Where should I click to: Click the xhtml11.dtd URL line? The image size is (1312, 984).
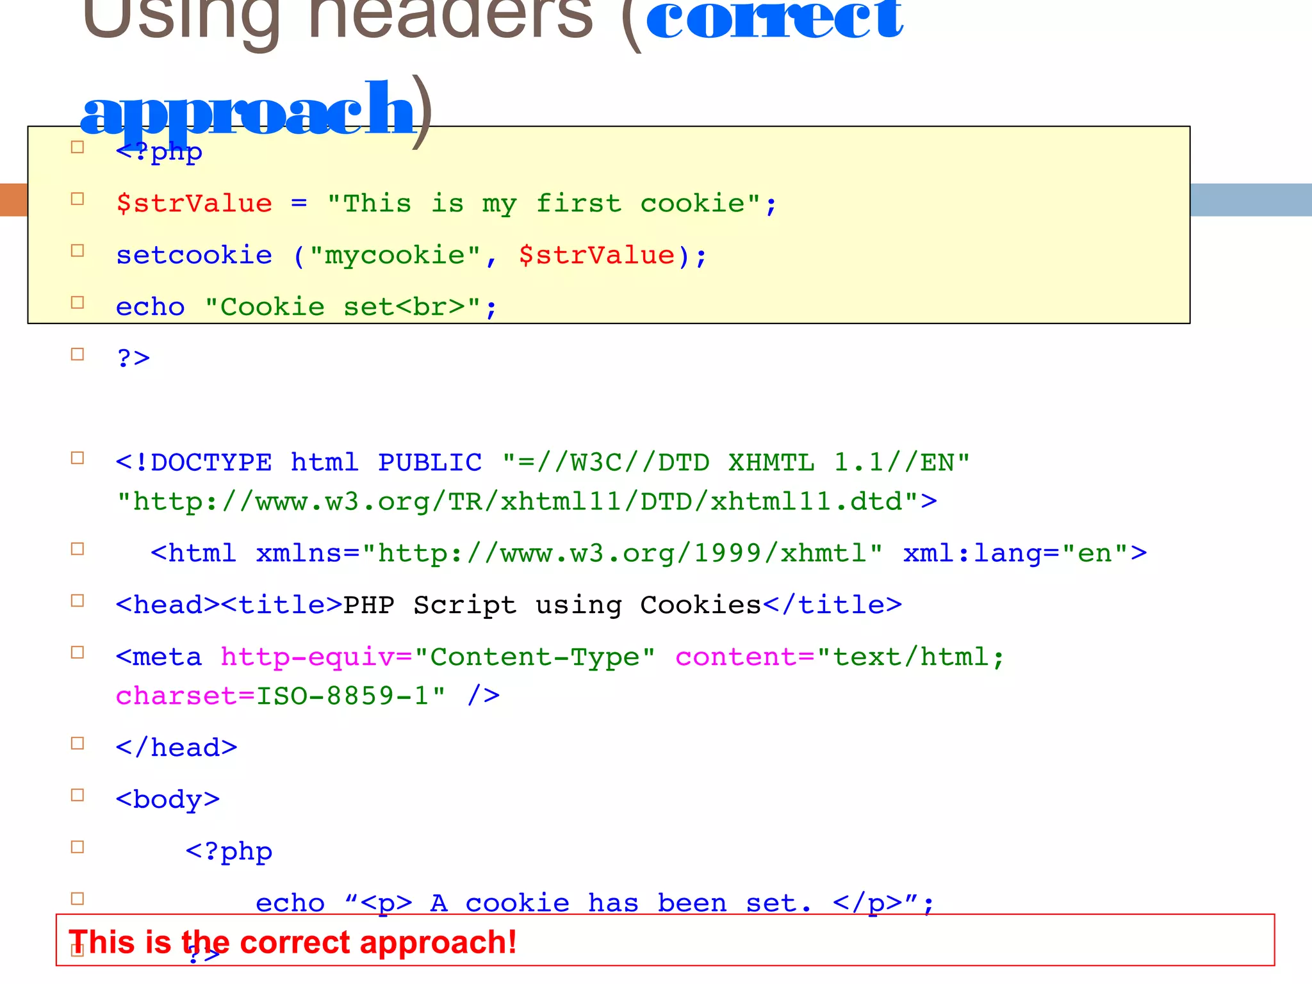(527, 502)
